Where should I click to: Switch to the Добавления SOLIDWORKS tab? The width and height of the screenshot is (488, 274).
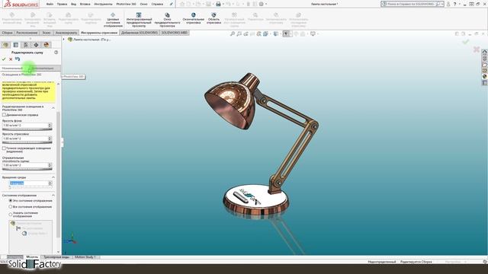(139, 33)
